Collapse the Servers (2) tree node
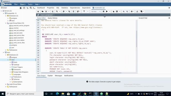This screenshot has width=171, height=96. click(x=1, y=11)
